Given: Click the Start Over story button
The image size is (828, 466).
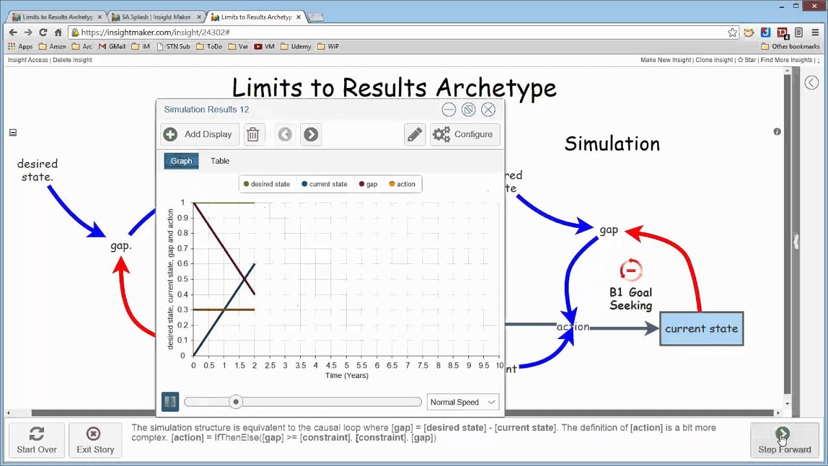Looking at the screenshot, I should (37, 440).
